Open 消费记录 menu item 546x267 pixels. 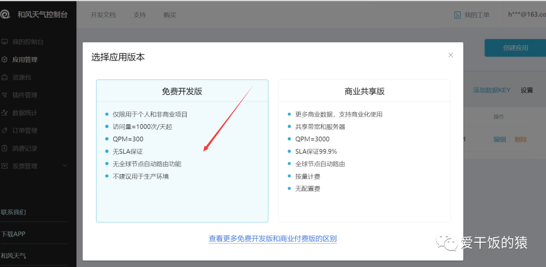click(x=25, y=148)
